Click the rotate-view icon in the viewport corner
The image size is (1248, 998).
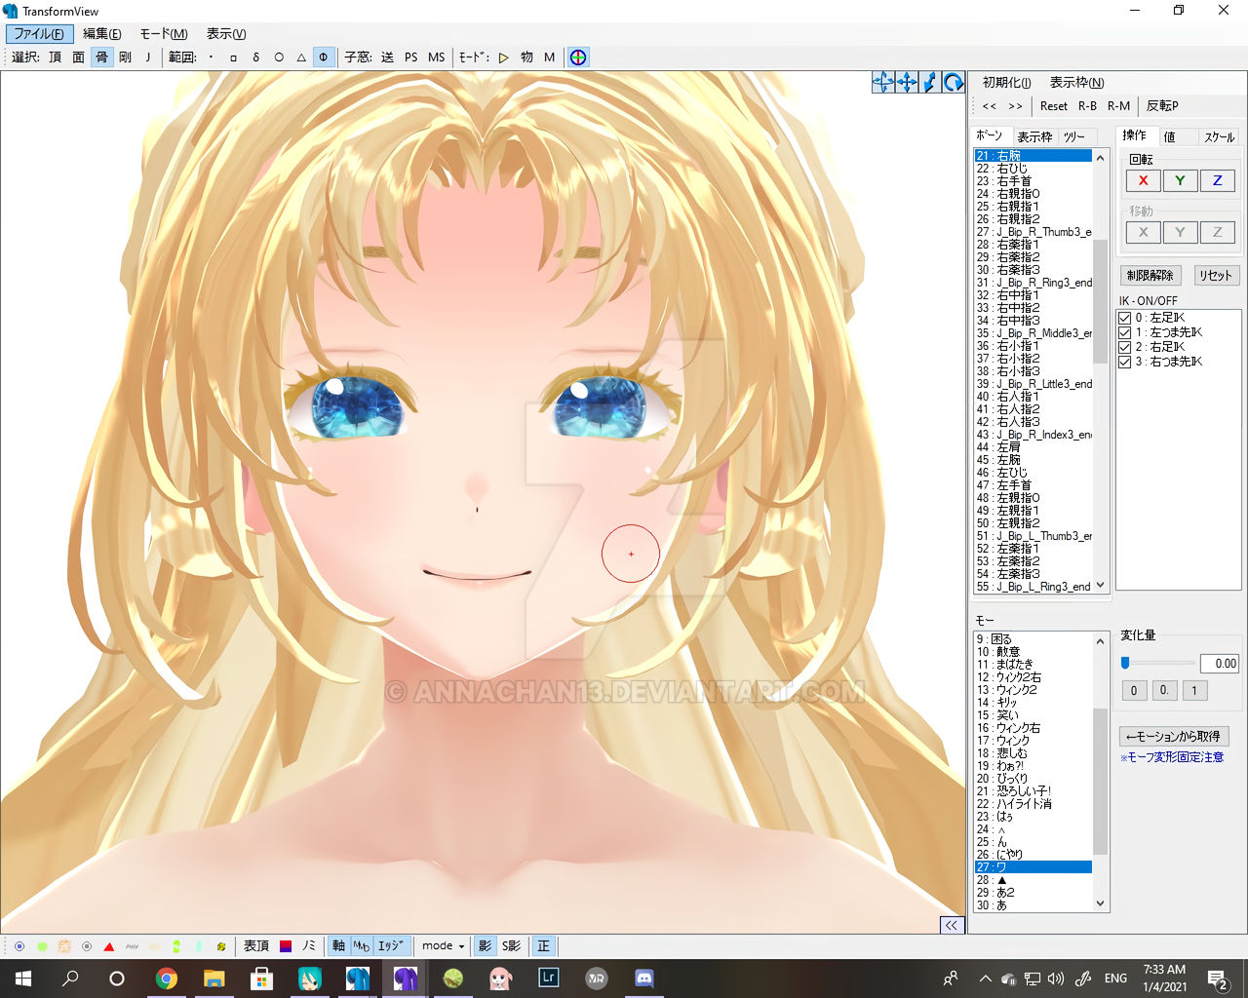click(x=882, y=82)
